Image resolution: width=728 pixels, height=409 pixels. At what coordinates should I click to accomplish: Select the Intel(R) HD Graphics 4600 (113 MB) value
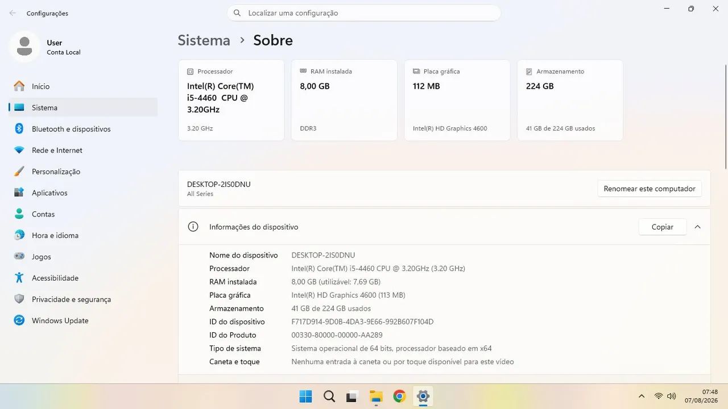[348, 295]
